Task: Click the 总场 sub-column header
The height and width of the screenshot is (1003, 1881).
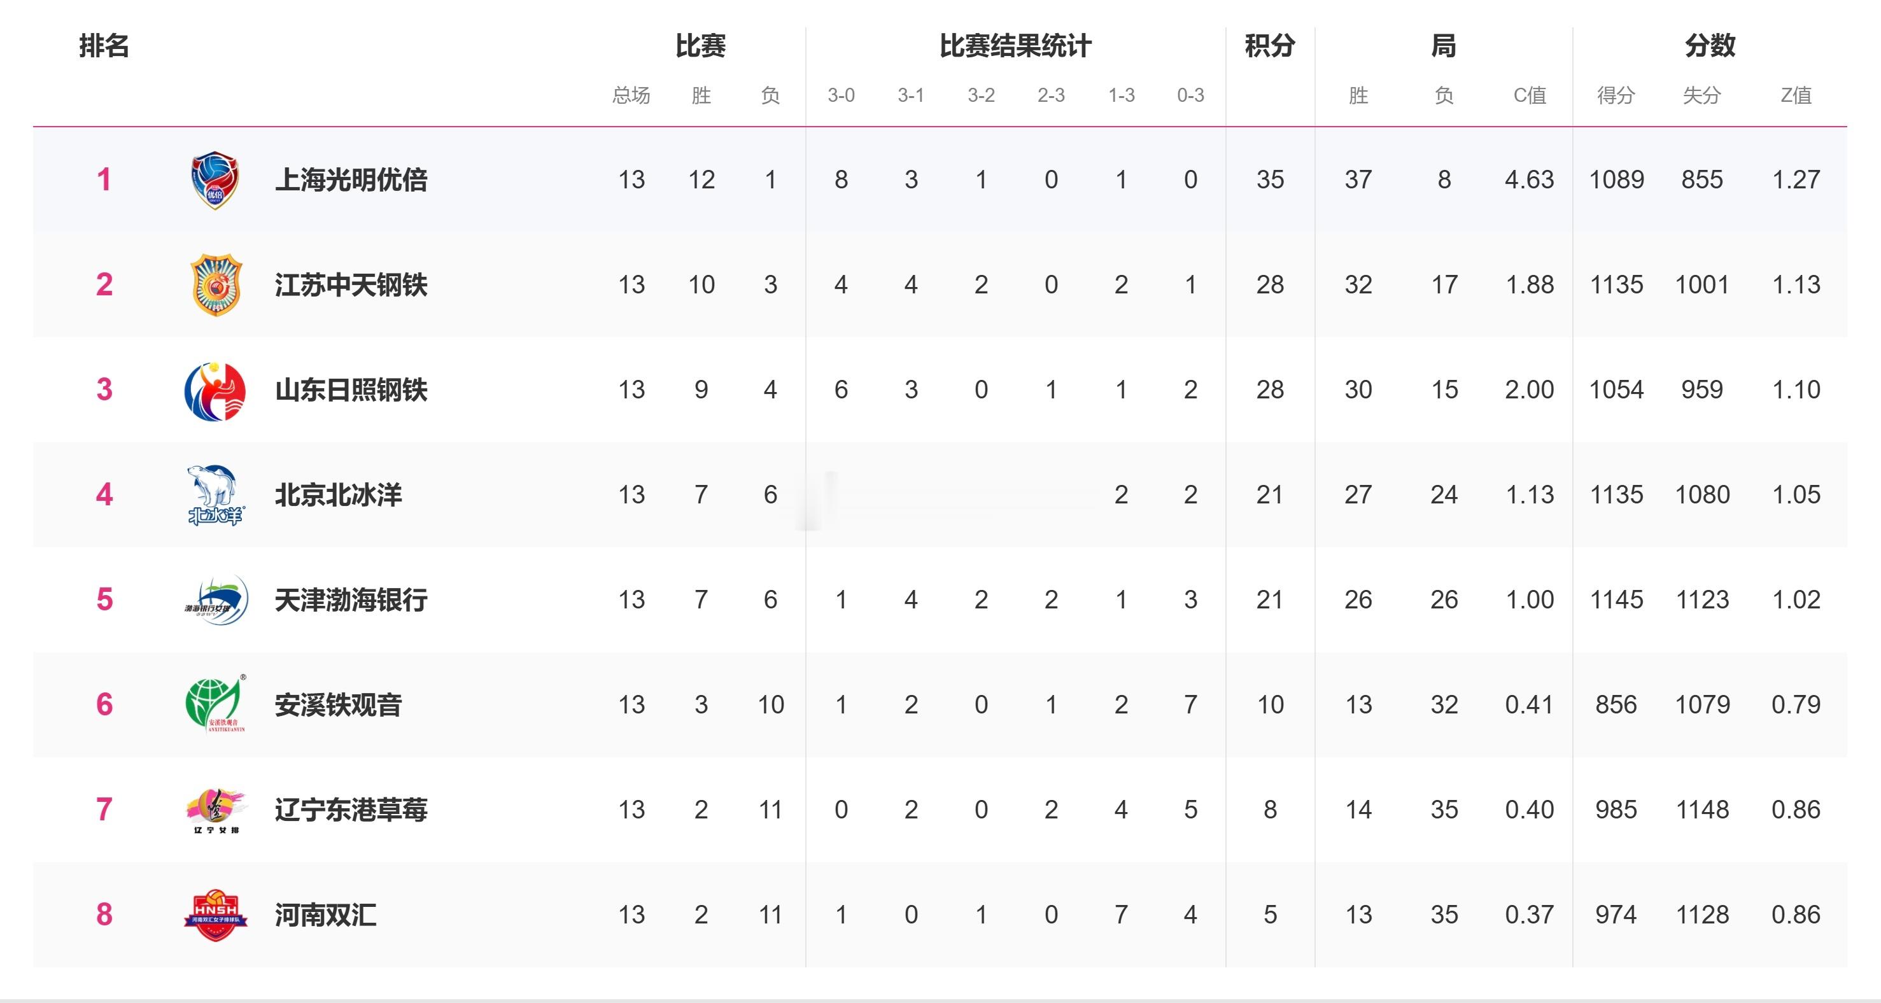Action: 631,95
